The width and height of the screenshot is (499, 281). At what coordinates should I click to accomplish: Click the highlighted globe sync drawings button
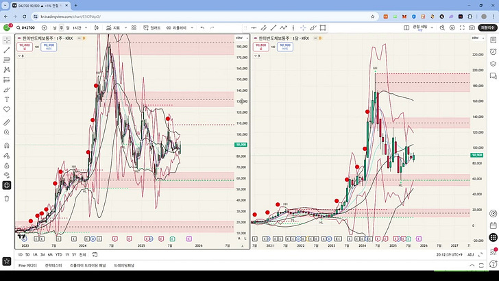pyautogui.click(x=7, y=185)
